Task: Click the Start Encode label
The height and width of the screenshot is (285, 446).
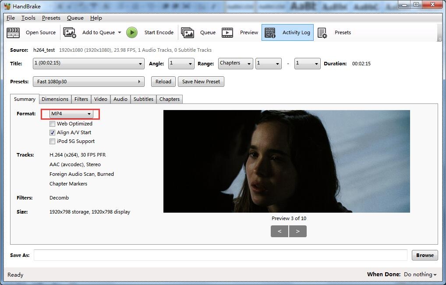Action: click(159, 32)
